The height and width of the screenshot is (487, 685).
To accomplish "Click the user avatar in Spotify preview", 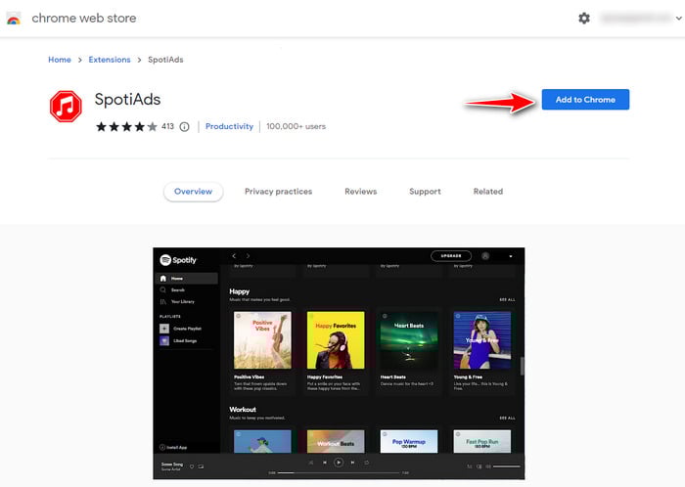I will 485,255.
